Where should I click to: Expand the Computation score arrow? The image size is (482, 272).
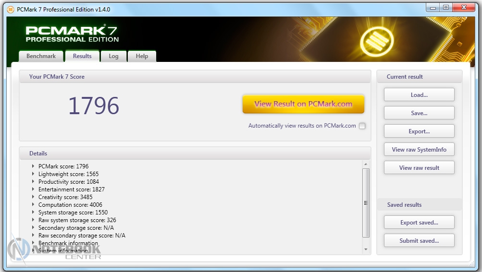(x=33, y=205)
